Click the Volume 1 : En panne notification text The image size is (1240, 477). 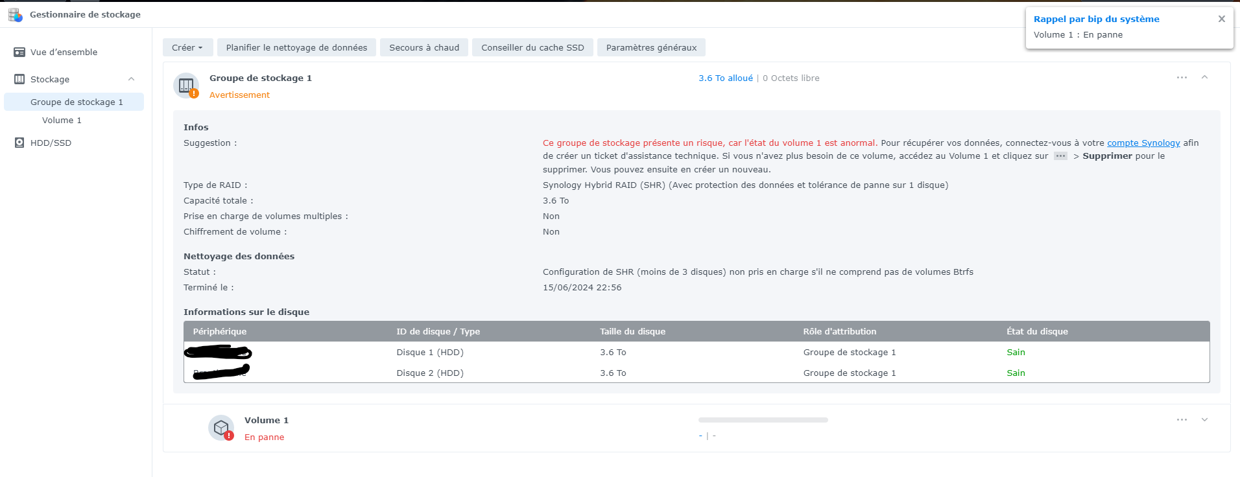[1078, 34]
